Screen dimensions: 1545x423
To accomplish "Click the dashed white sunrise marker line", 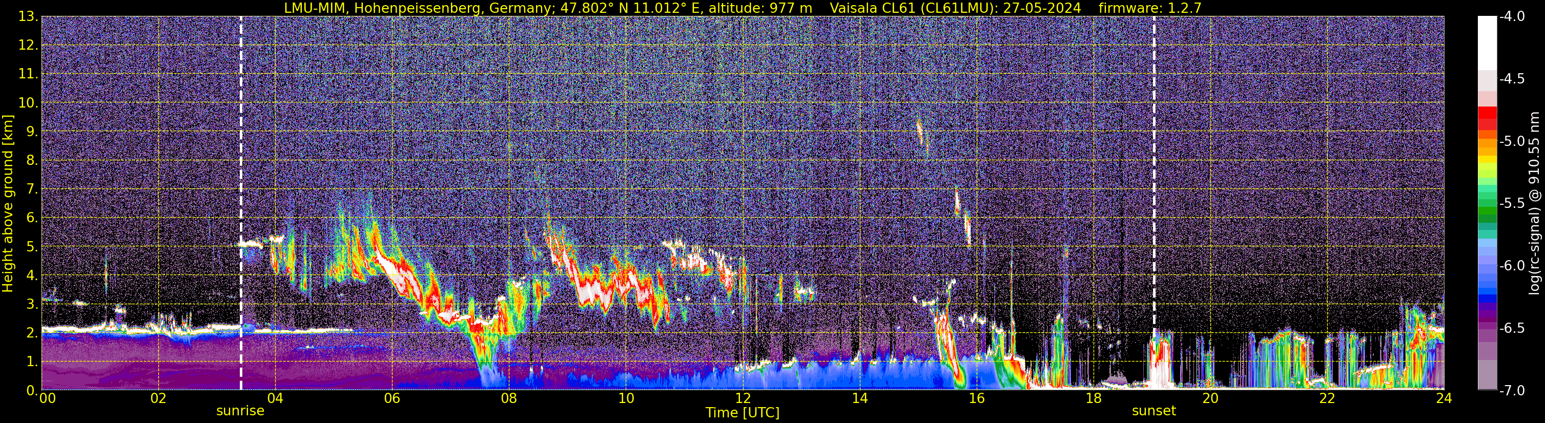I will coord(240,203).
